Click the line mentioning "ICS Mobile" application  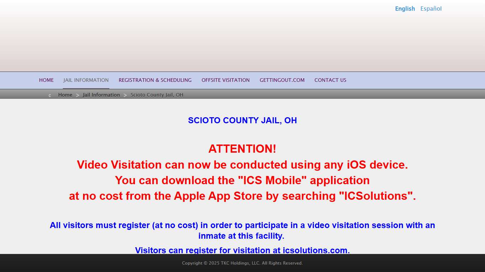click(x=243, y=180)
